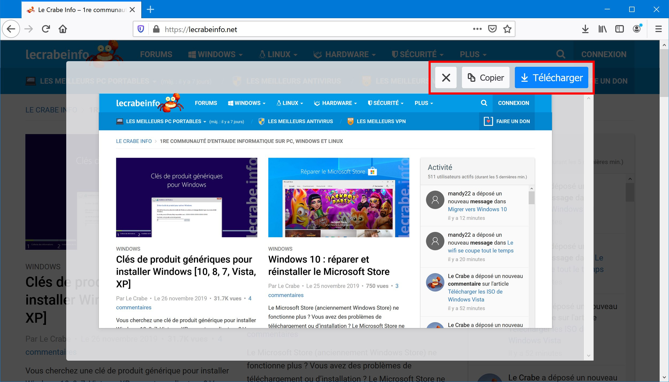Go to the Firefox home page

pyautogui.click(x=63, y=29)
